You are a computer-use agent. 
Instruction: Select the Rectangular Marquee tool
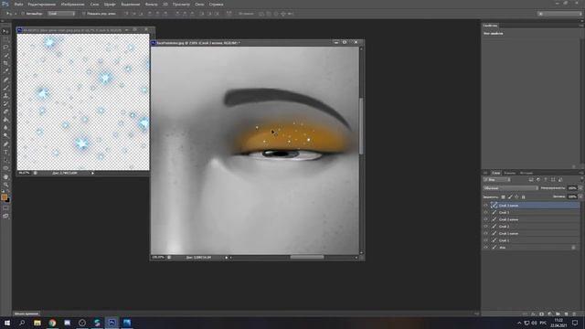pyautogui.click(x=5, y=39)
